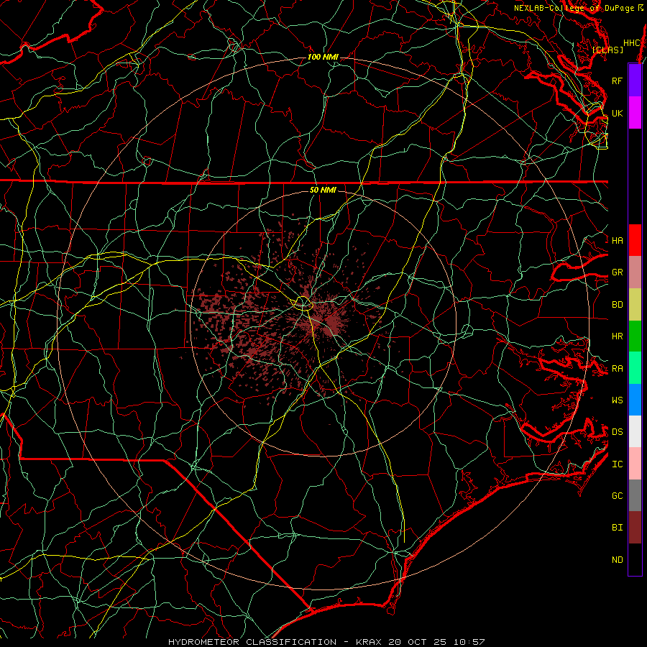Screen dimensions: 647x647
Task: Click the 50 NMI range ring label
Action: point(323,190)
